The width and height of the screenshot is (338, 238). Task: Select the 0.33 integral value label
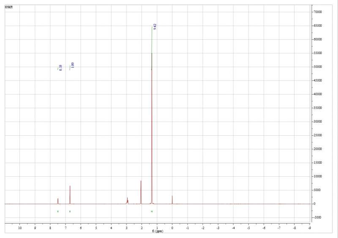(x=60, y=68)
